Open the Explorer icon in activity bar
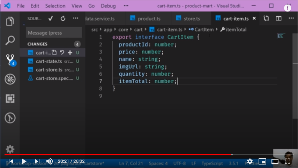The height and width of the screenshot is (168, 298). (x=10, y=22)
